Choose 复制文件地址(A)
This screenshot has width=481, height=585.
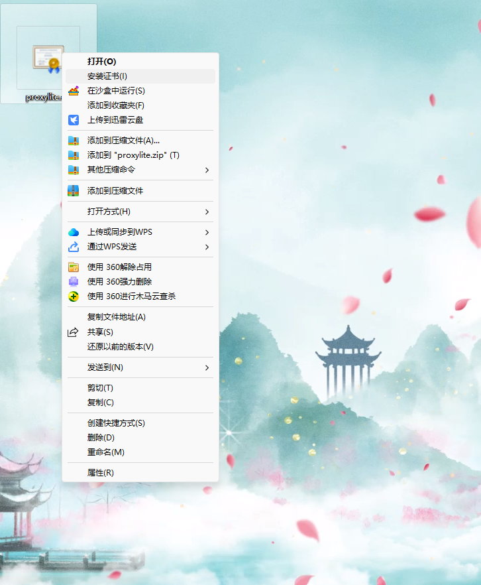(x=140, y=317)
